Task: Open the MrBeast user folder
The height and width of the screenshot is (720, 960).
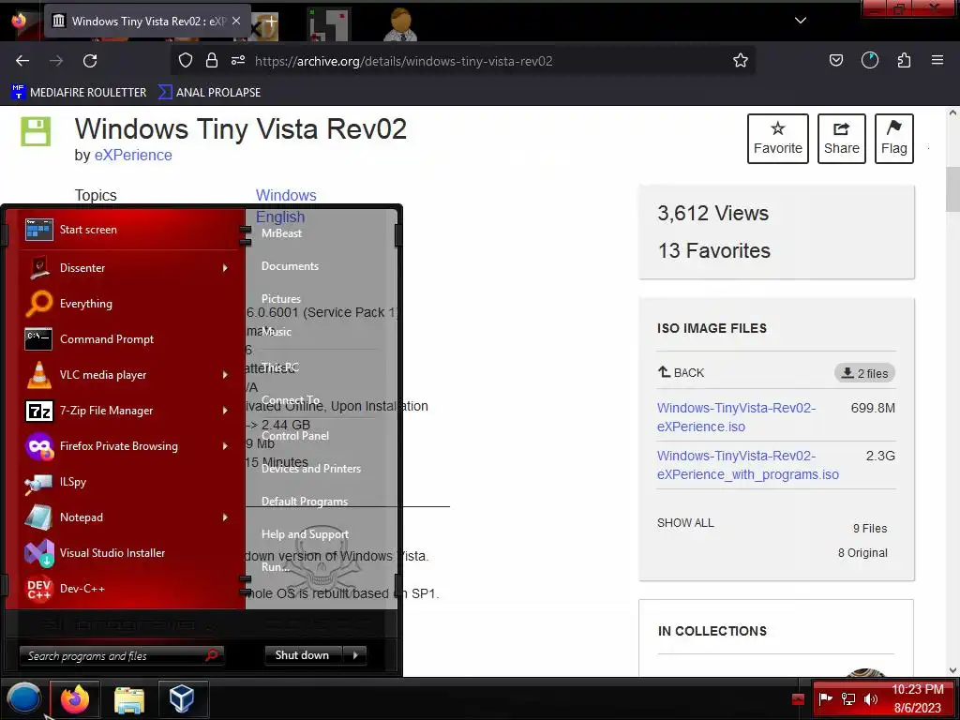Action: 281,233
